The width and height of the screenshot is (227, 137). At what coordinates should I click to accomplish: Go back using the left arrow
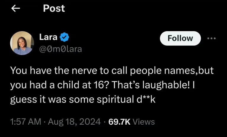15,9
